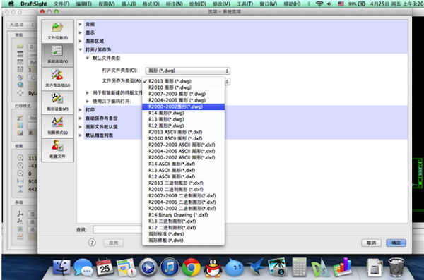Expand the 图形区域 section
The image size is (424, 280).
(81, 41)
